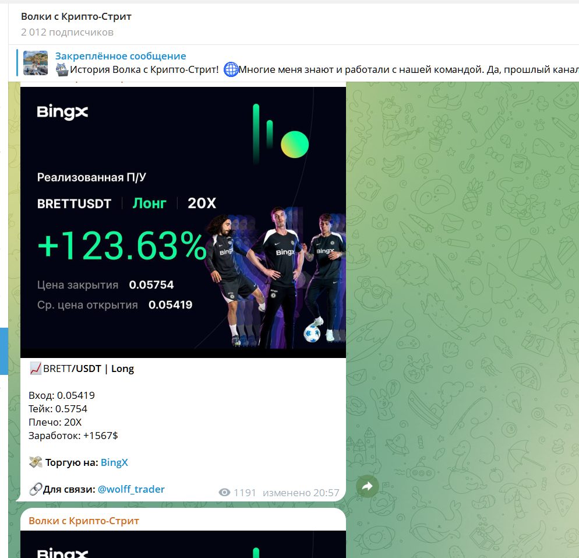The height and width of the screenshot is (558, 579).
Task: Click the eye views icon
Action: coord(224,493)
